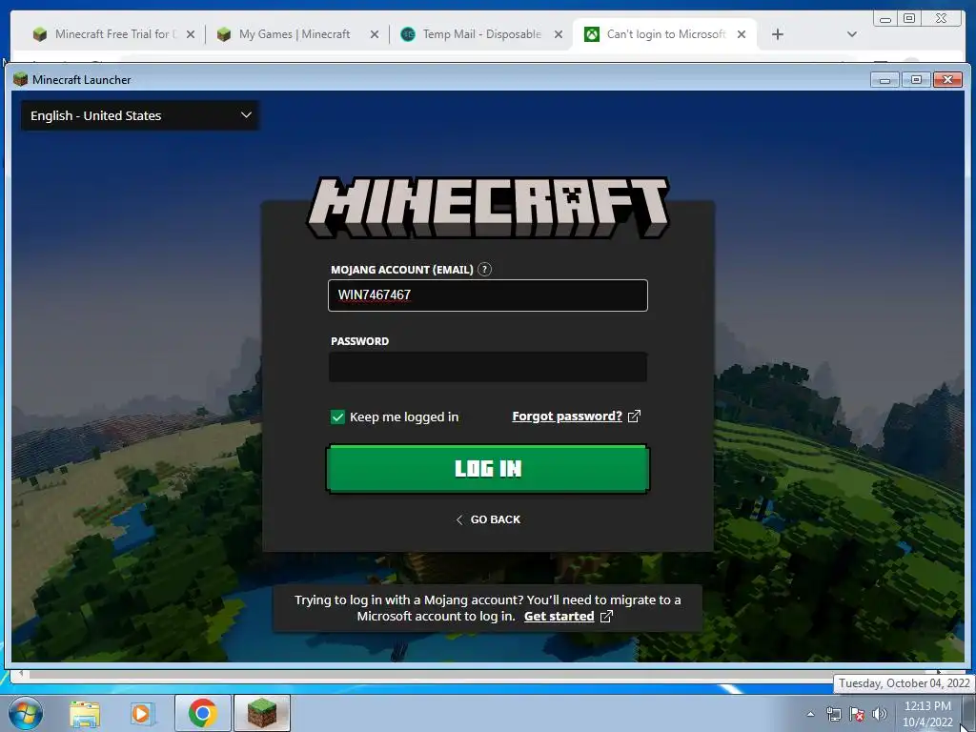Click the Minecraft Launcher title bar grass block icon
Viewport: 976px width, 732px height.
tap(21, 79)
